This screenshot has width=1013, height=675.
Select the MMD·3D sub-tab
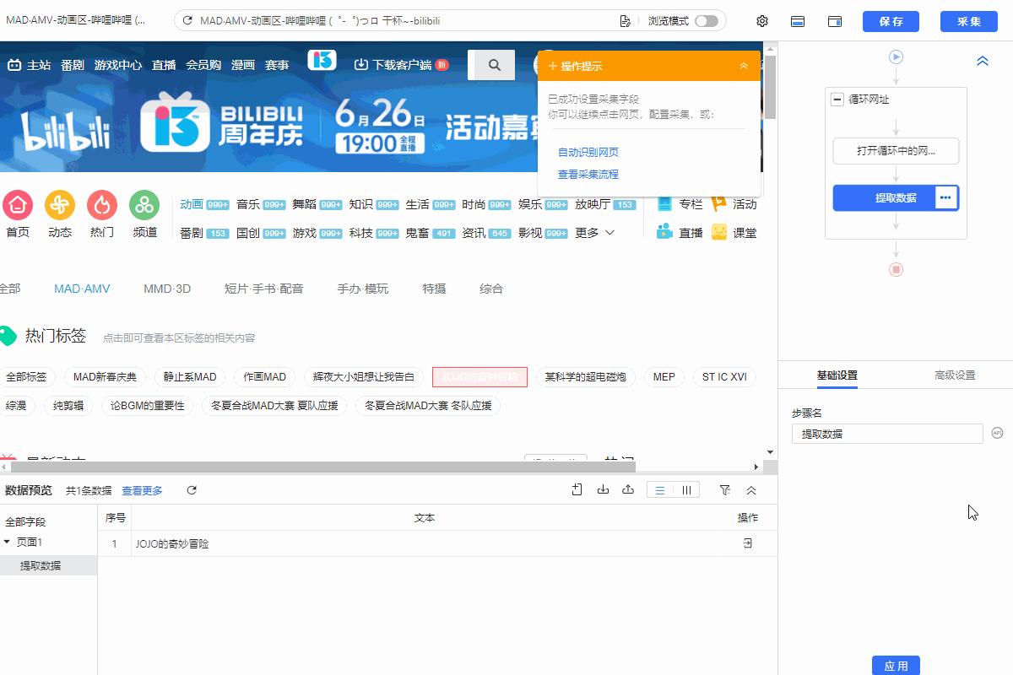[167, 289]
